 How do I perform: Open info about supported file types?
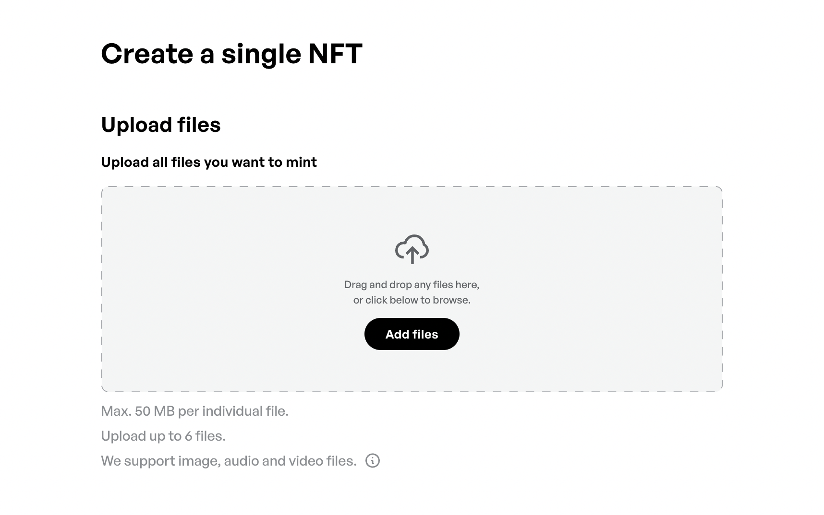point(373,461)
